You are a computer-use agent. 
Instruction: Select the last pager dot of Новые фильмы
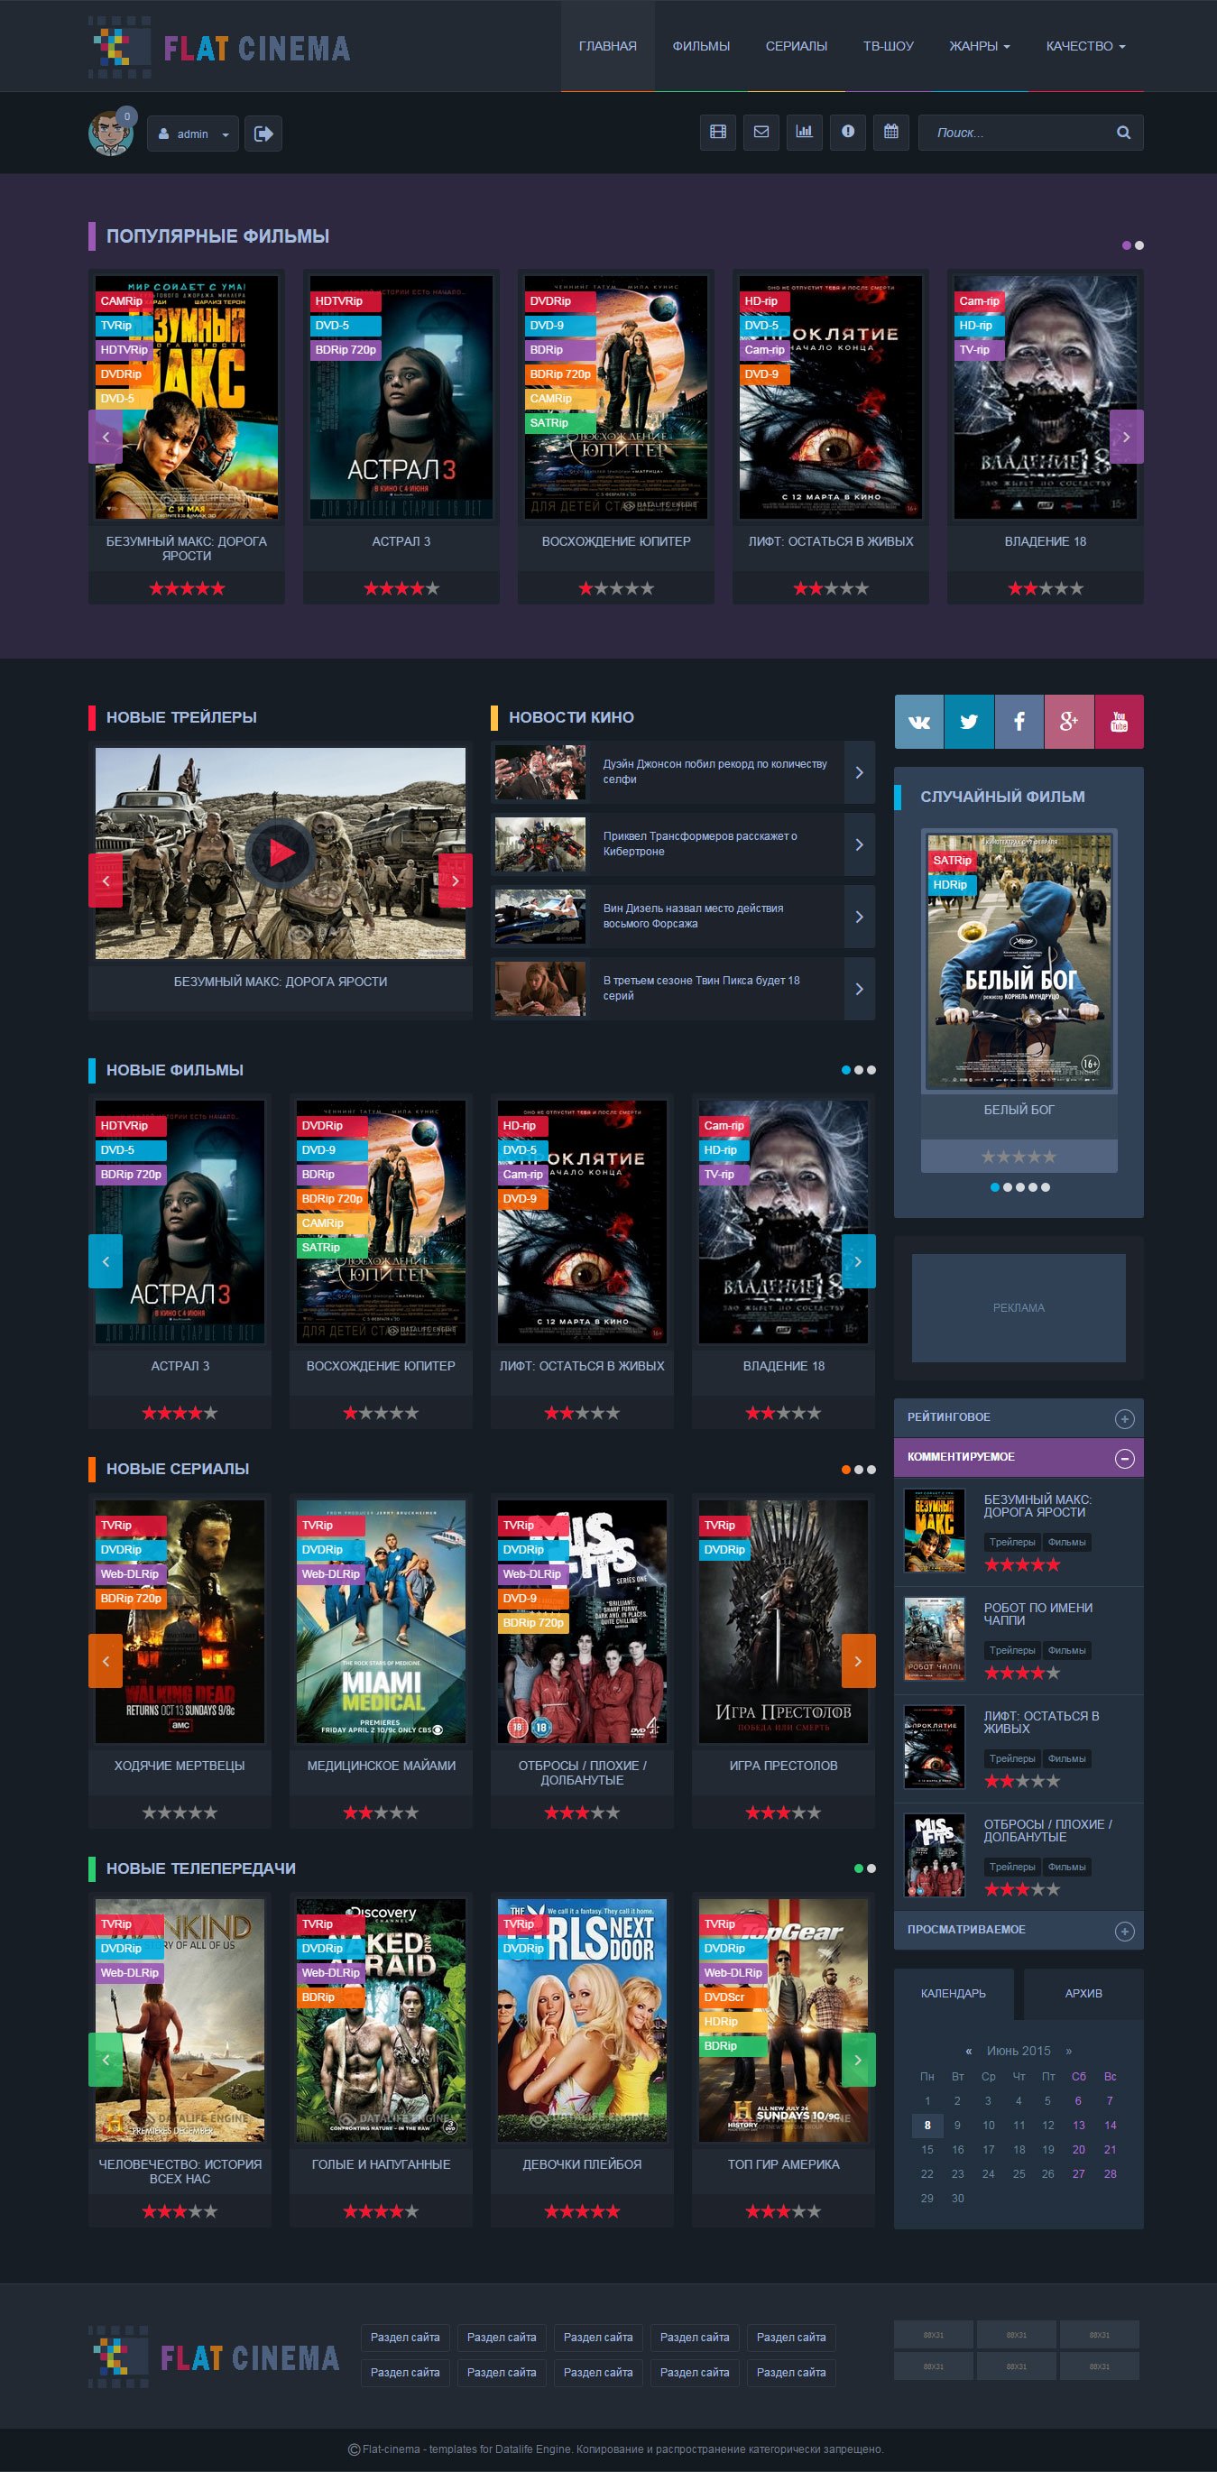pyautogui.click(x=871, y=1070)
